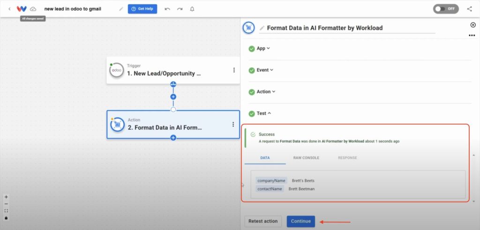The width and height of the screenshot is (480, 230).
Task: Click the value Brett's Beets
Action: tap(303, 180)
